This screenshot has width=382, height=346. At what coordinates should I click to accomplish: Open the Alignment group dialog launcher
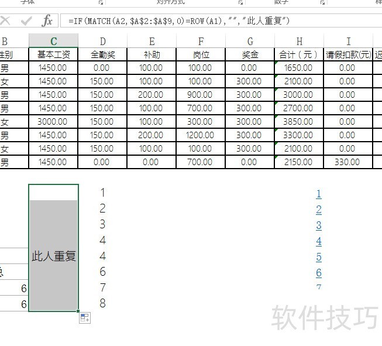click(240, 3)
